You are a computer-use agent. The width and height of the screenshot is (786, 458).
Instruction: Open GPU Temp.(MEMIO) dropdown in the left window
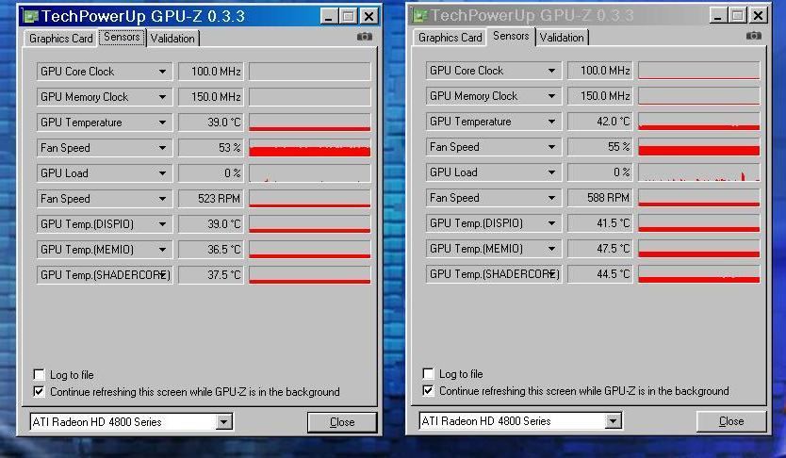click(x=162, y=250)
